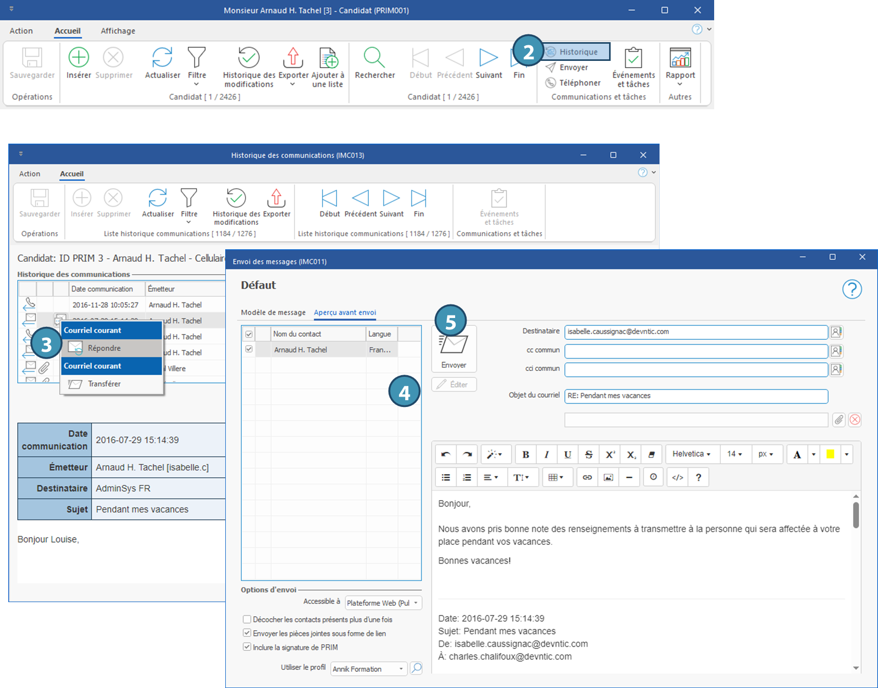Click Ajouter à une liste icon
Screen dimensions: 878x688
pos(328,58)
